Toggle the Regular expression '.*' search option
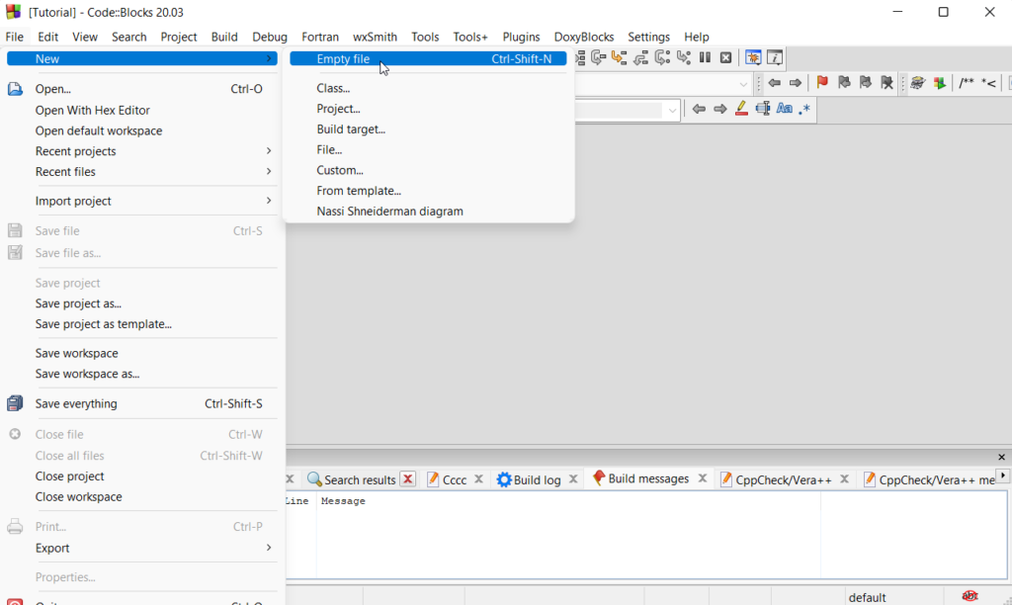 804,109
